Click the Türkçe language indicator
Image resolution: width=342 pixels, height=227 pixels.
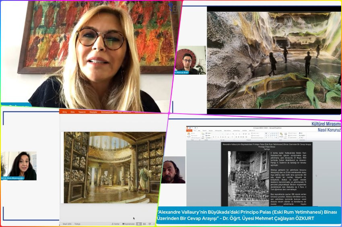click(x=77, y=224)
